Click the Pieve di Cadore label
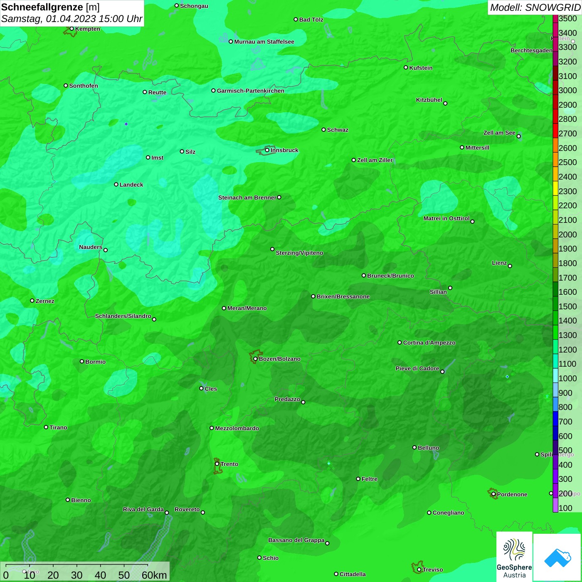This screenshot has height=582, width=582. click(417, 368)
